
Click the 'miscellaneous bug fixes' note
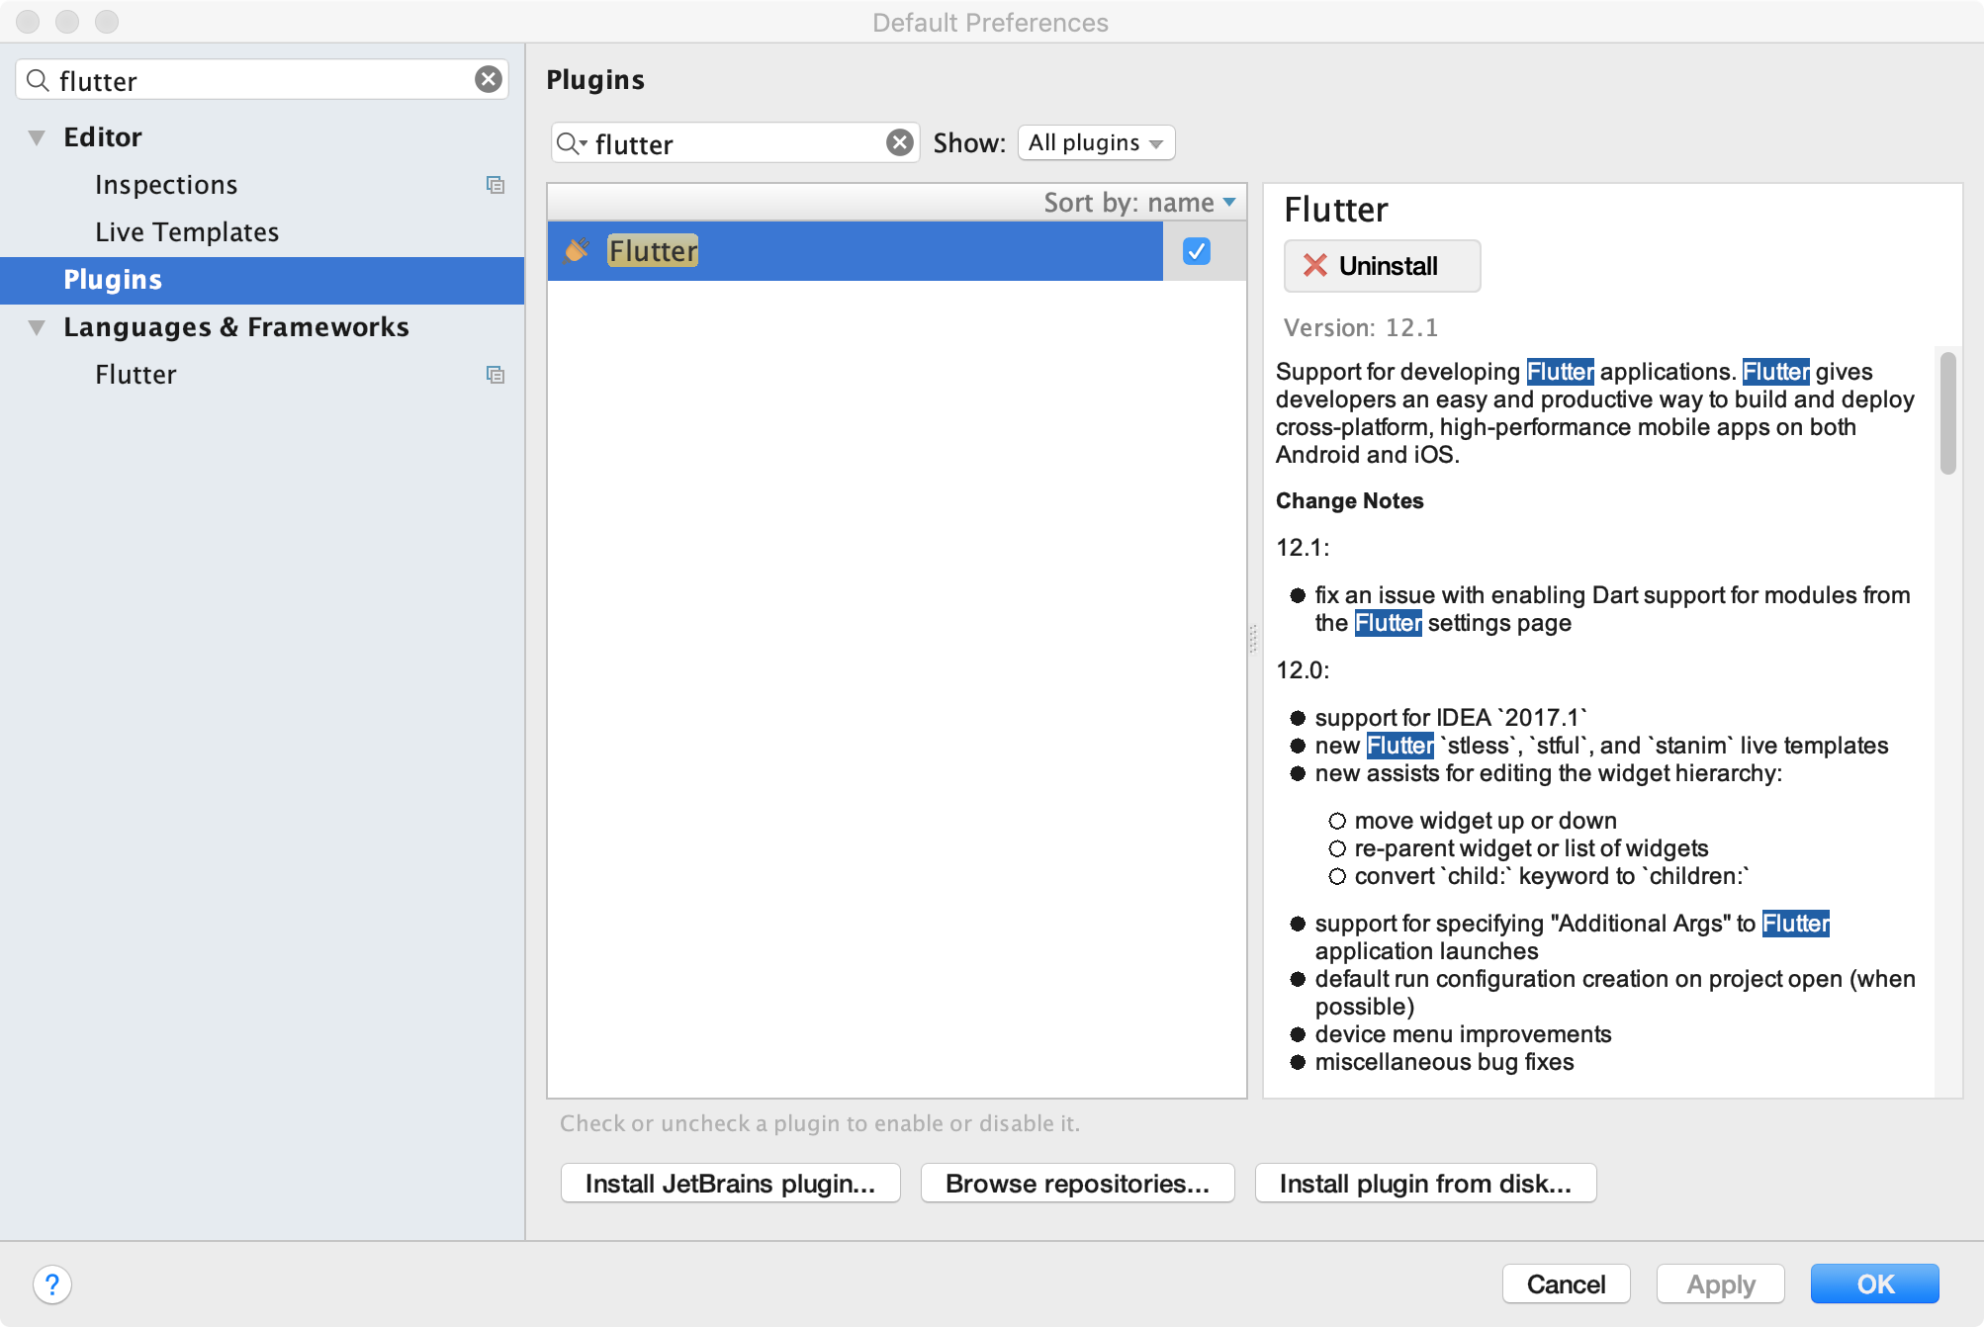(x=1444, y=1062)
